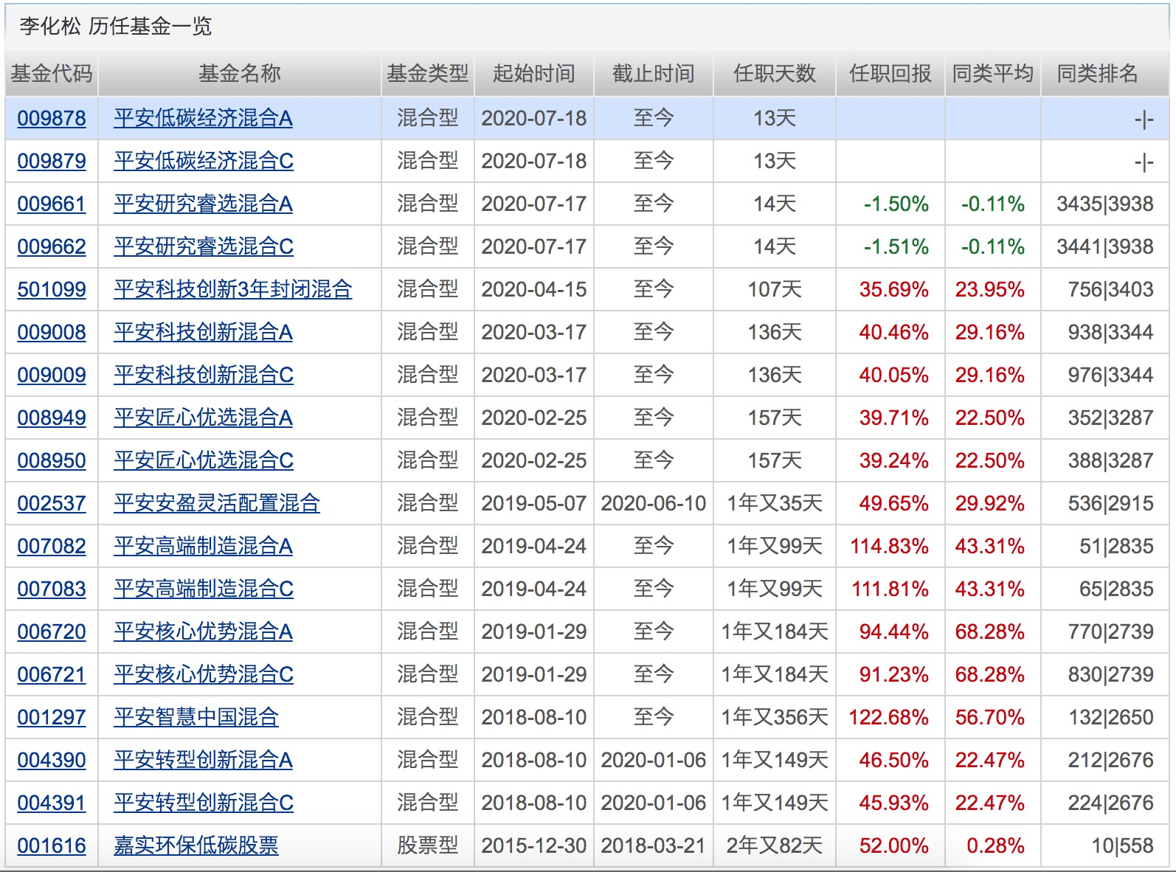Click the 截止时间 column header
This screenshot has width=1176, height=872.
[x=654, y=74]
